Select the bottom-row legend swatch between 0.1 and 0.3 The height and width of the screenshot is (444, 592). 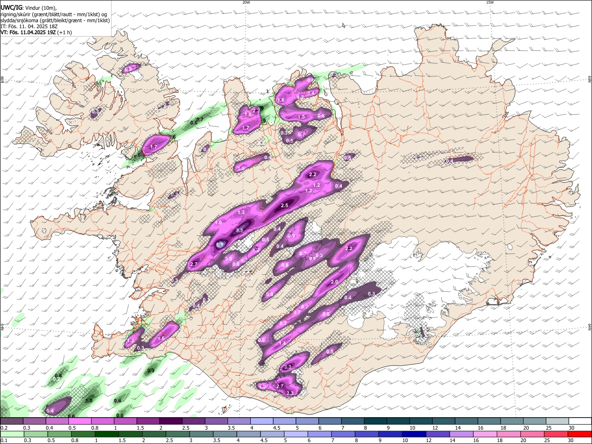pos(12,434)
